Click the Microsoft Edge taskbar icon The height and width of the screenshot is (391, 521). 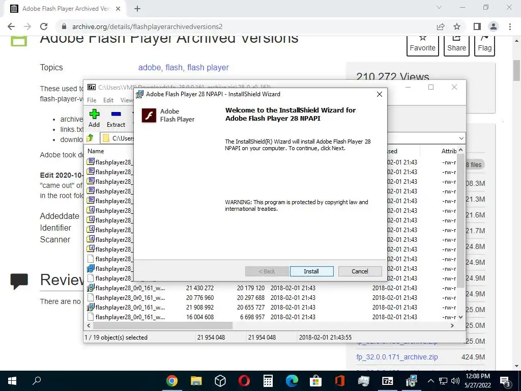292,381
